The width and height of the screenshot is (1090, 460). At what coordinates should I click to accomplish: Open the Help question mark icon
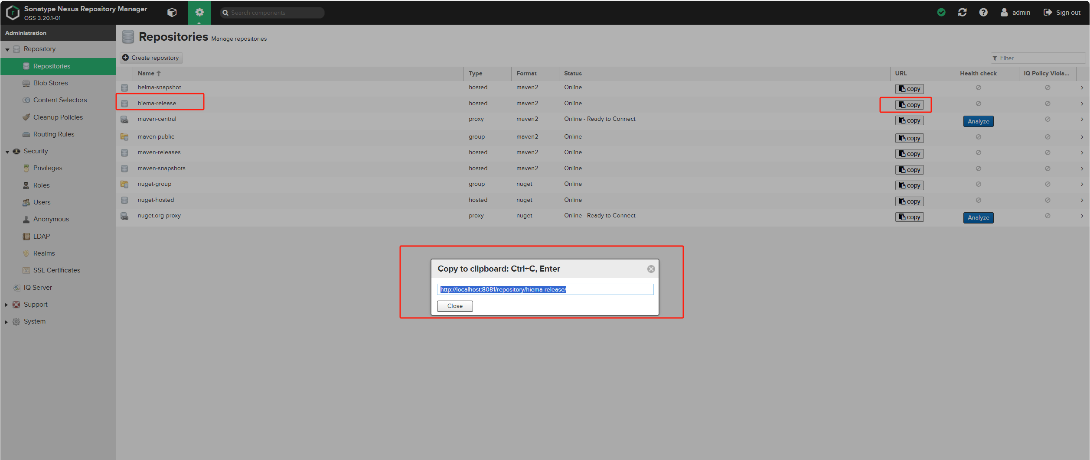pos(983,13)
